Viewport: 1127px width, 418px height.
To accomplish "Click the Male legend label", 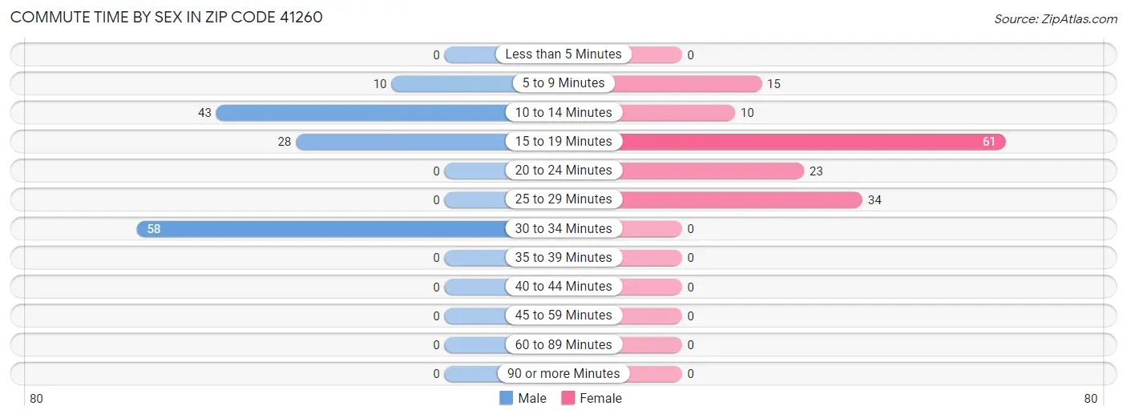I will tap(532, 398).
